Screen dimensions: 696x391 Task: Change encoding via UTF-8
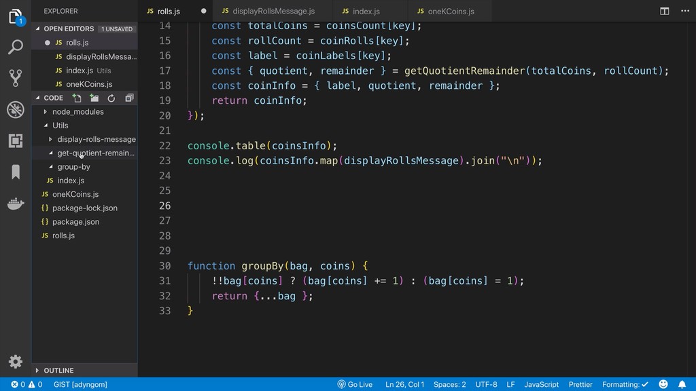[x=486, y=384]
